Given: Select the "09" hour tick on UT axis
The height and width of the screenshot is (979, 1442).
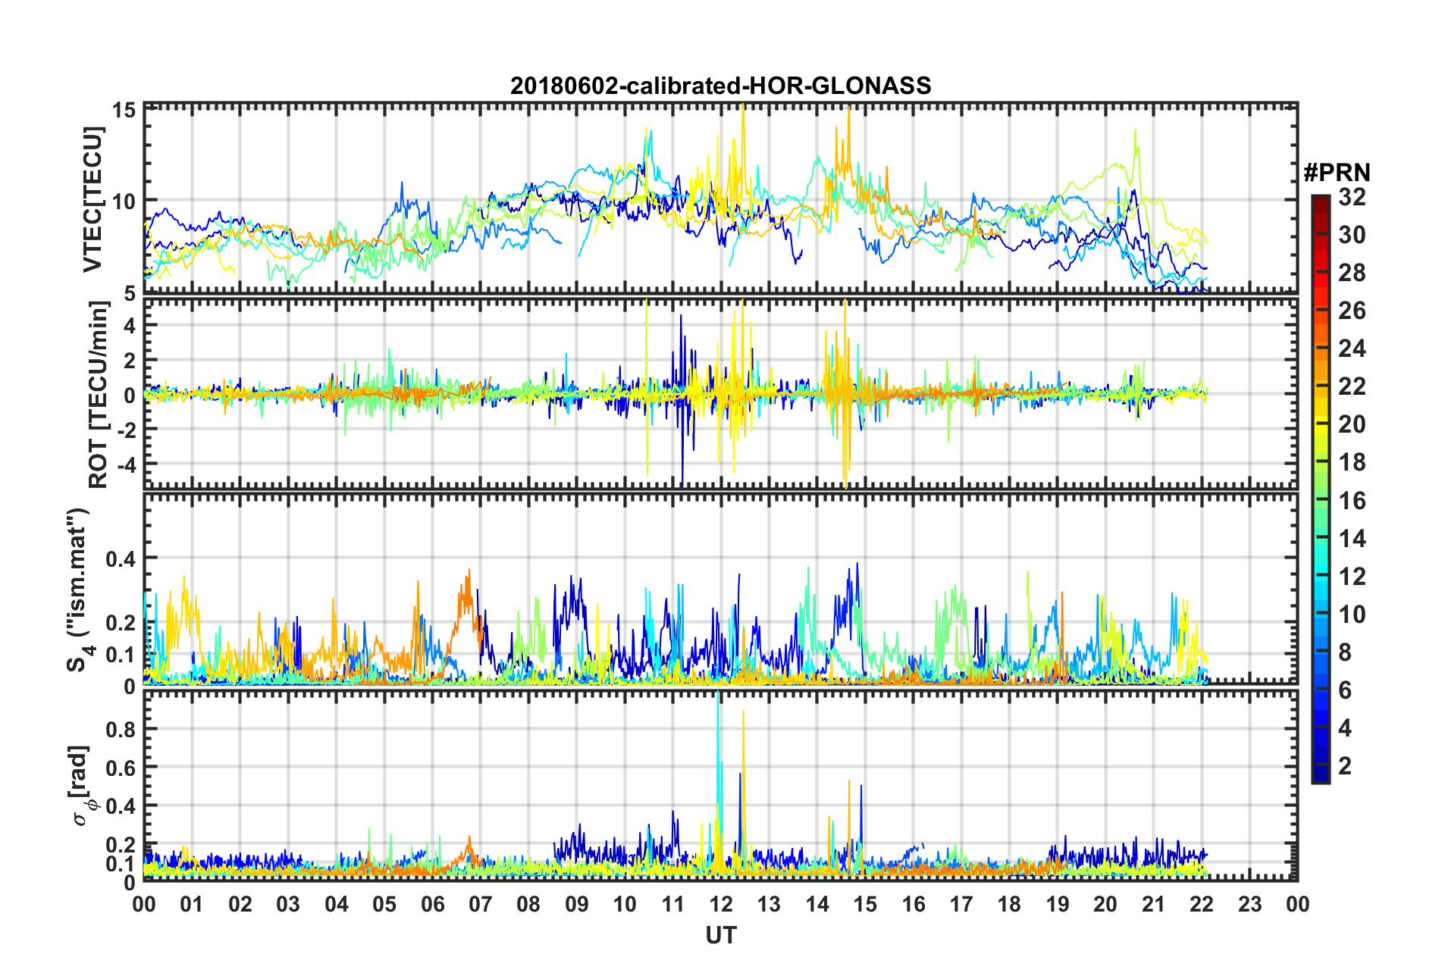Looking at the screenshot, I should pyautogui.click(x=577, y=904).
